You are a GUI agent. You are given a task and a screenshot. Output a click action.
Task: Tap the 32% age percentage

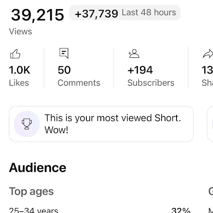tap(181, 210)
